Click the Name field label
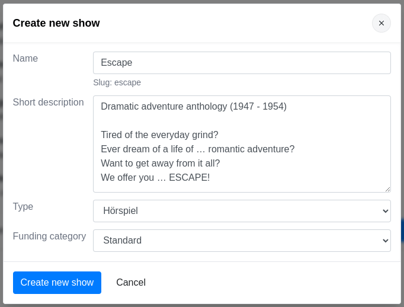Viewport: 404px width, 307px height. pos(25,59)
